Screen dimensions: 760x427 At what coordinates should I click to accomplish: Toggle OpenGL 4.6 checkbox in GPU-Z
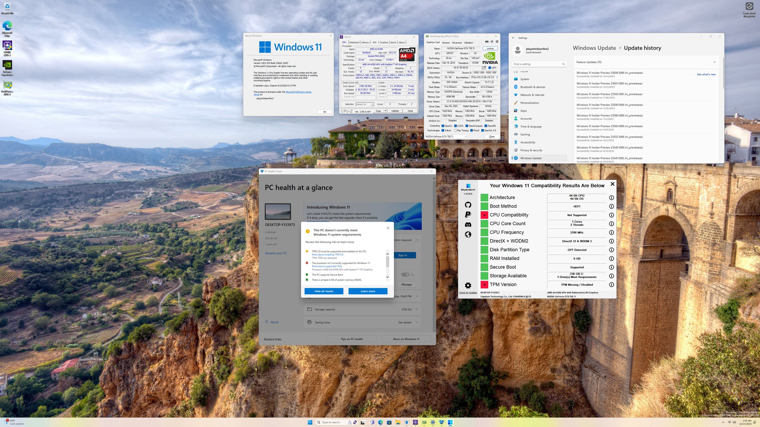[482, 130]
